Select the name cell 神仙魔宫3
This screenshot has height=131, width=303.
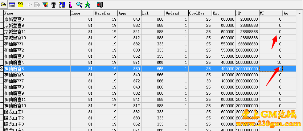point(37,56)
